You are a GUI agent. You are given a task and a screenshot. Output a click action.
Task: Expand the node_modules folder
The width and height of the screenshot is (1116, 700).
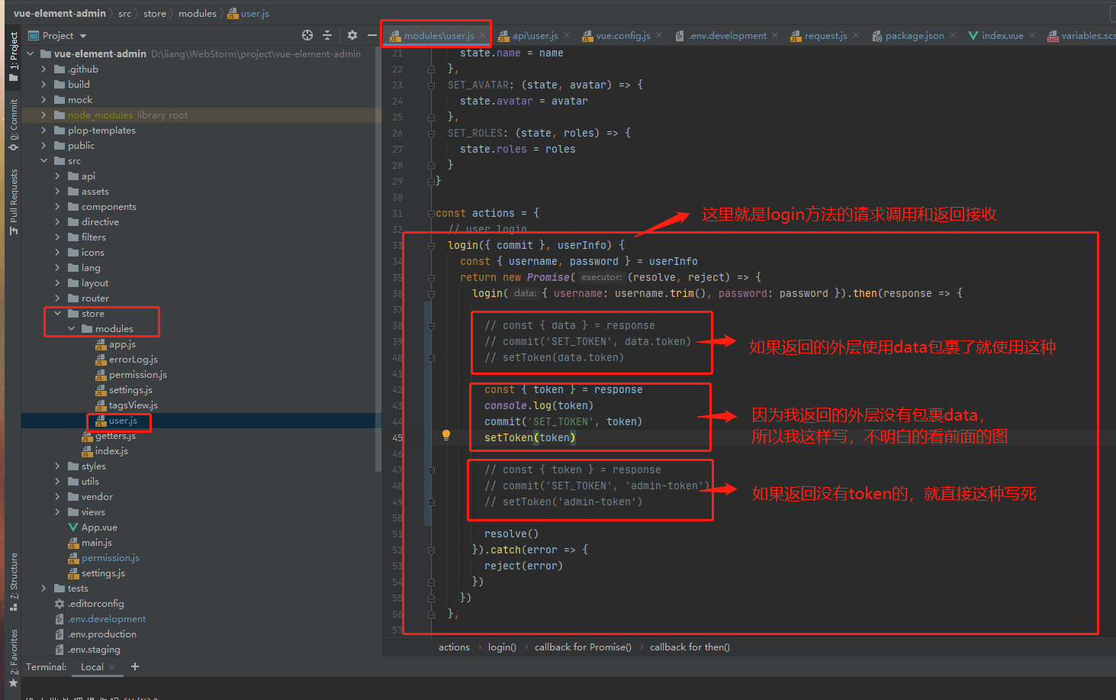[x=43, y=115]
